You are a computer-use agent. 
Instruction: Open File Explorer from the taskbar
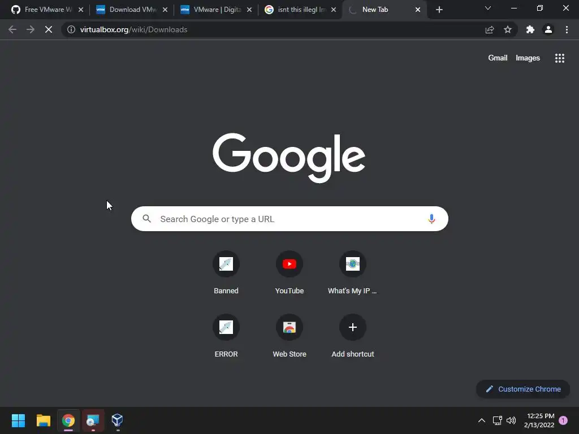[x=43, y=420]
